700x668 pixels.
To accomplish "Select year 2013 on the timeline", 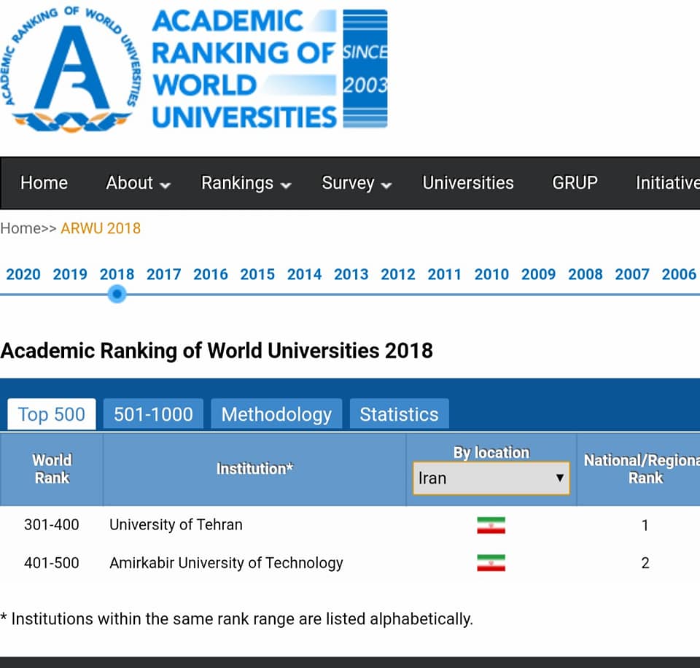I will (x=351, y=273).
